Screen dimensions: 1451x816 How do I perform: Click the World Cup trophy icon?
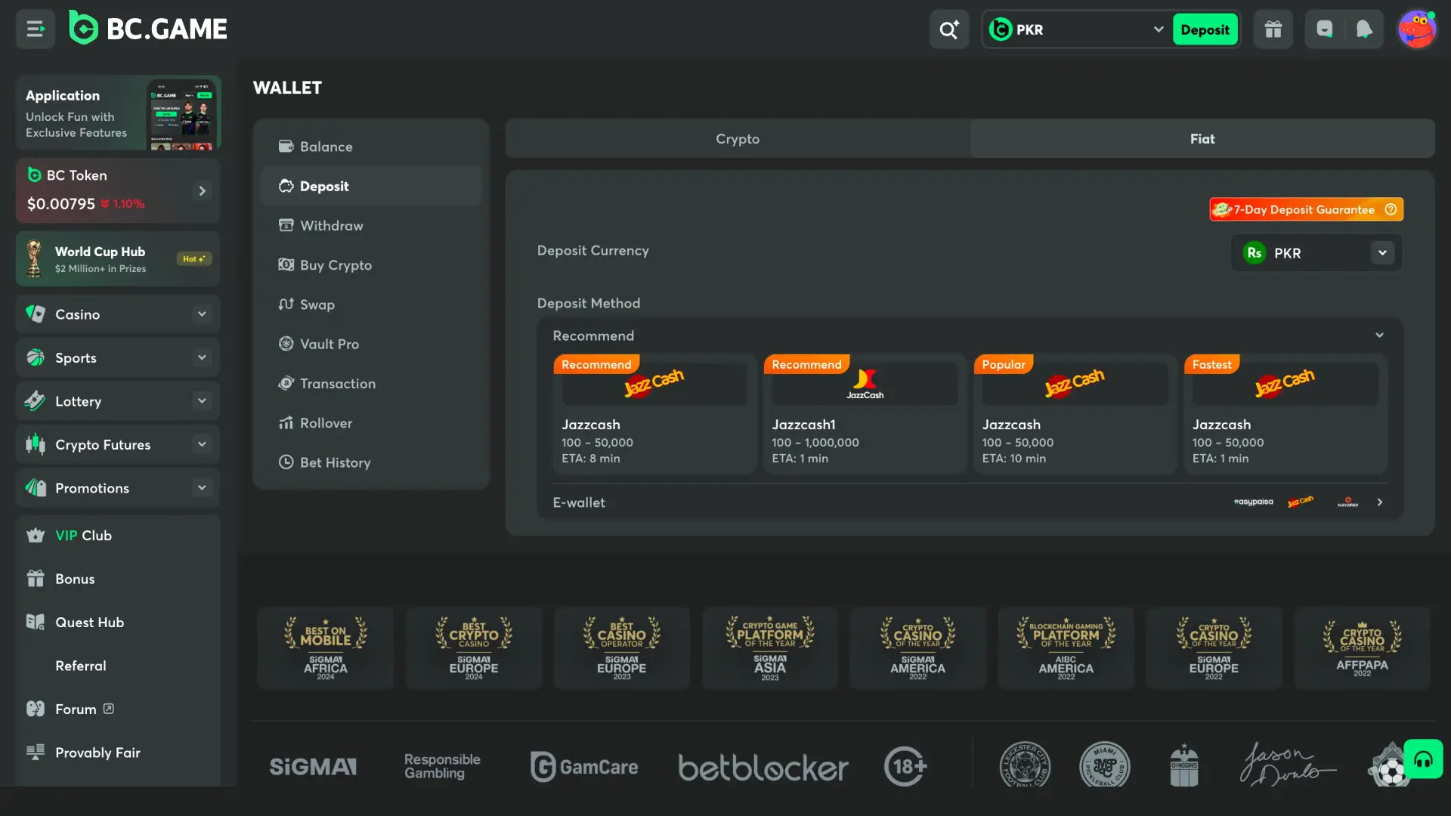(x=34, y=258)
